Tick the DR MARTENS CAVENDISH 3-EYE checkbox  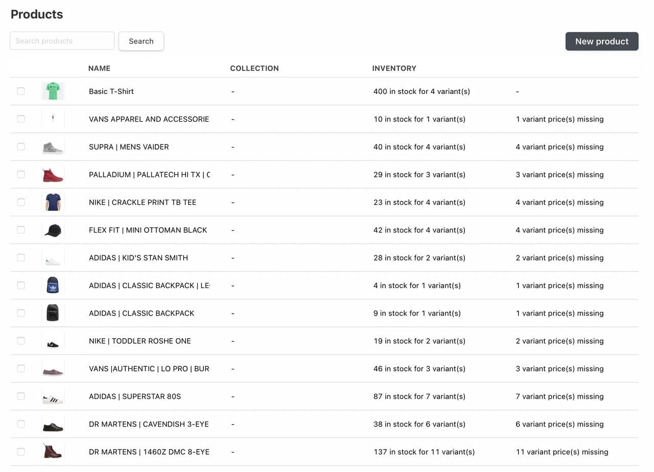[x=21, y=423]
